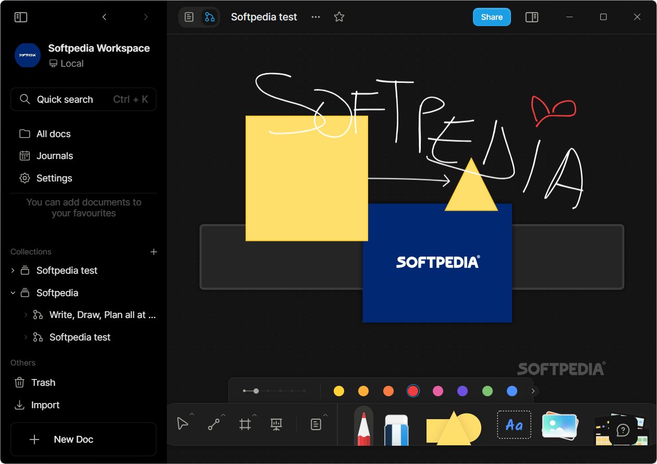
Task: Pick the pink pen color
Action: point(438,391)
